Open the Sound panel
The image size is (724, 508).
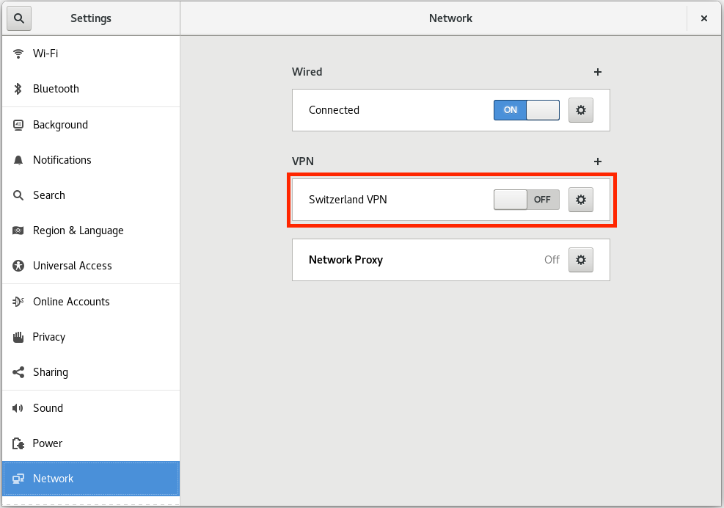pyautogui.click(x=91, y=408)
